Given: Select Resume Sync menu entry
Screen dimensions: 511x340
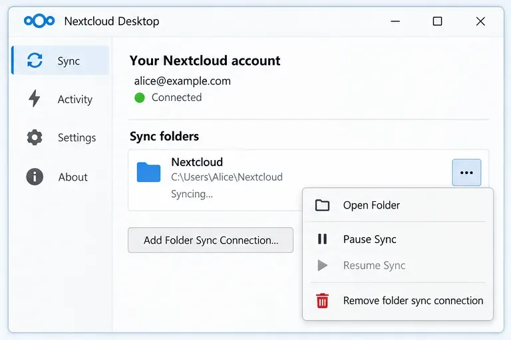Looking at the screenshot, I should [x=398, y=266].
